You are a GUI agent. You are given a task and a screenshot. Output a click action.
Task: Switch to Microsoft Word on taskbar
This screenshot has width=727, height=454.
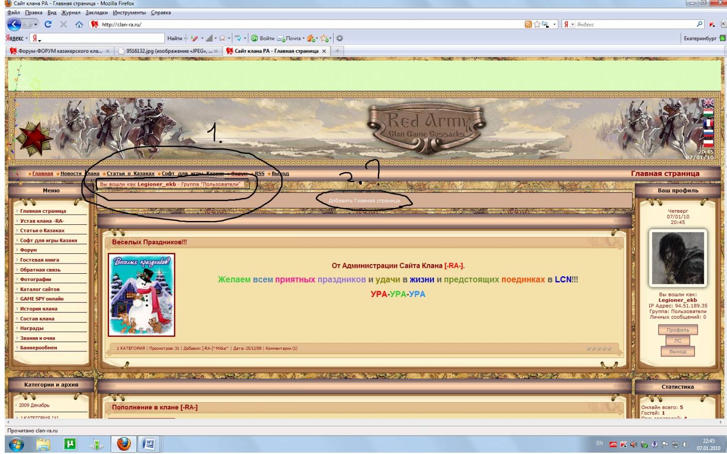pos(149,444)
